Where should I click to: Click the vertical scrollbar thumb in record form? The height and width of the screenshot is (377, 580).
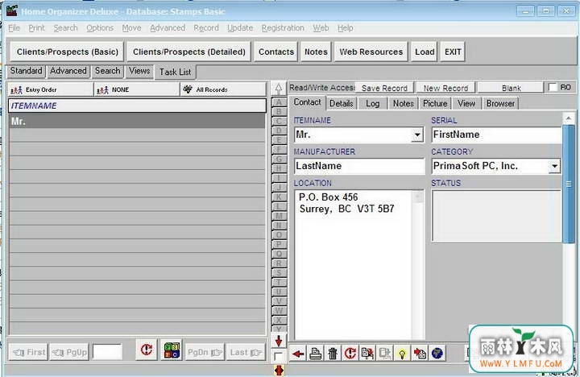[x=569, y=184]
